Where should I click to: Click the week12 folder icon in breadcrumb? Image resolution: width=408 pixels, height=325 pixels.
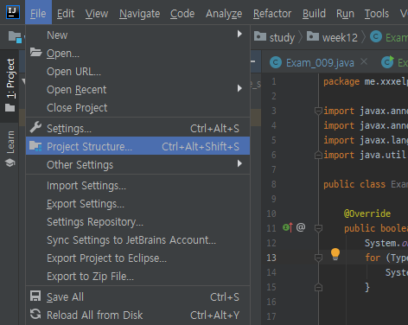tap(313, 36)
